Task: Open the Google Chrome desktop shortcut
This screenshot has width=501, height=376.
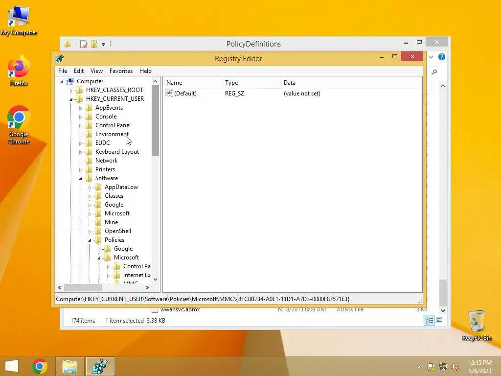Action: [x=19, y=125]
